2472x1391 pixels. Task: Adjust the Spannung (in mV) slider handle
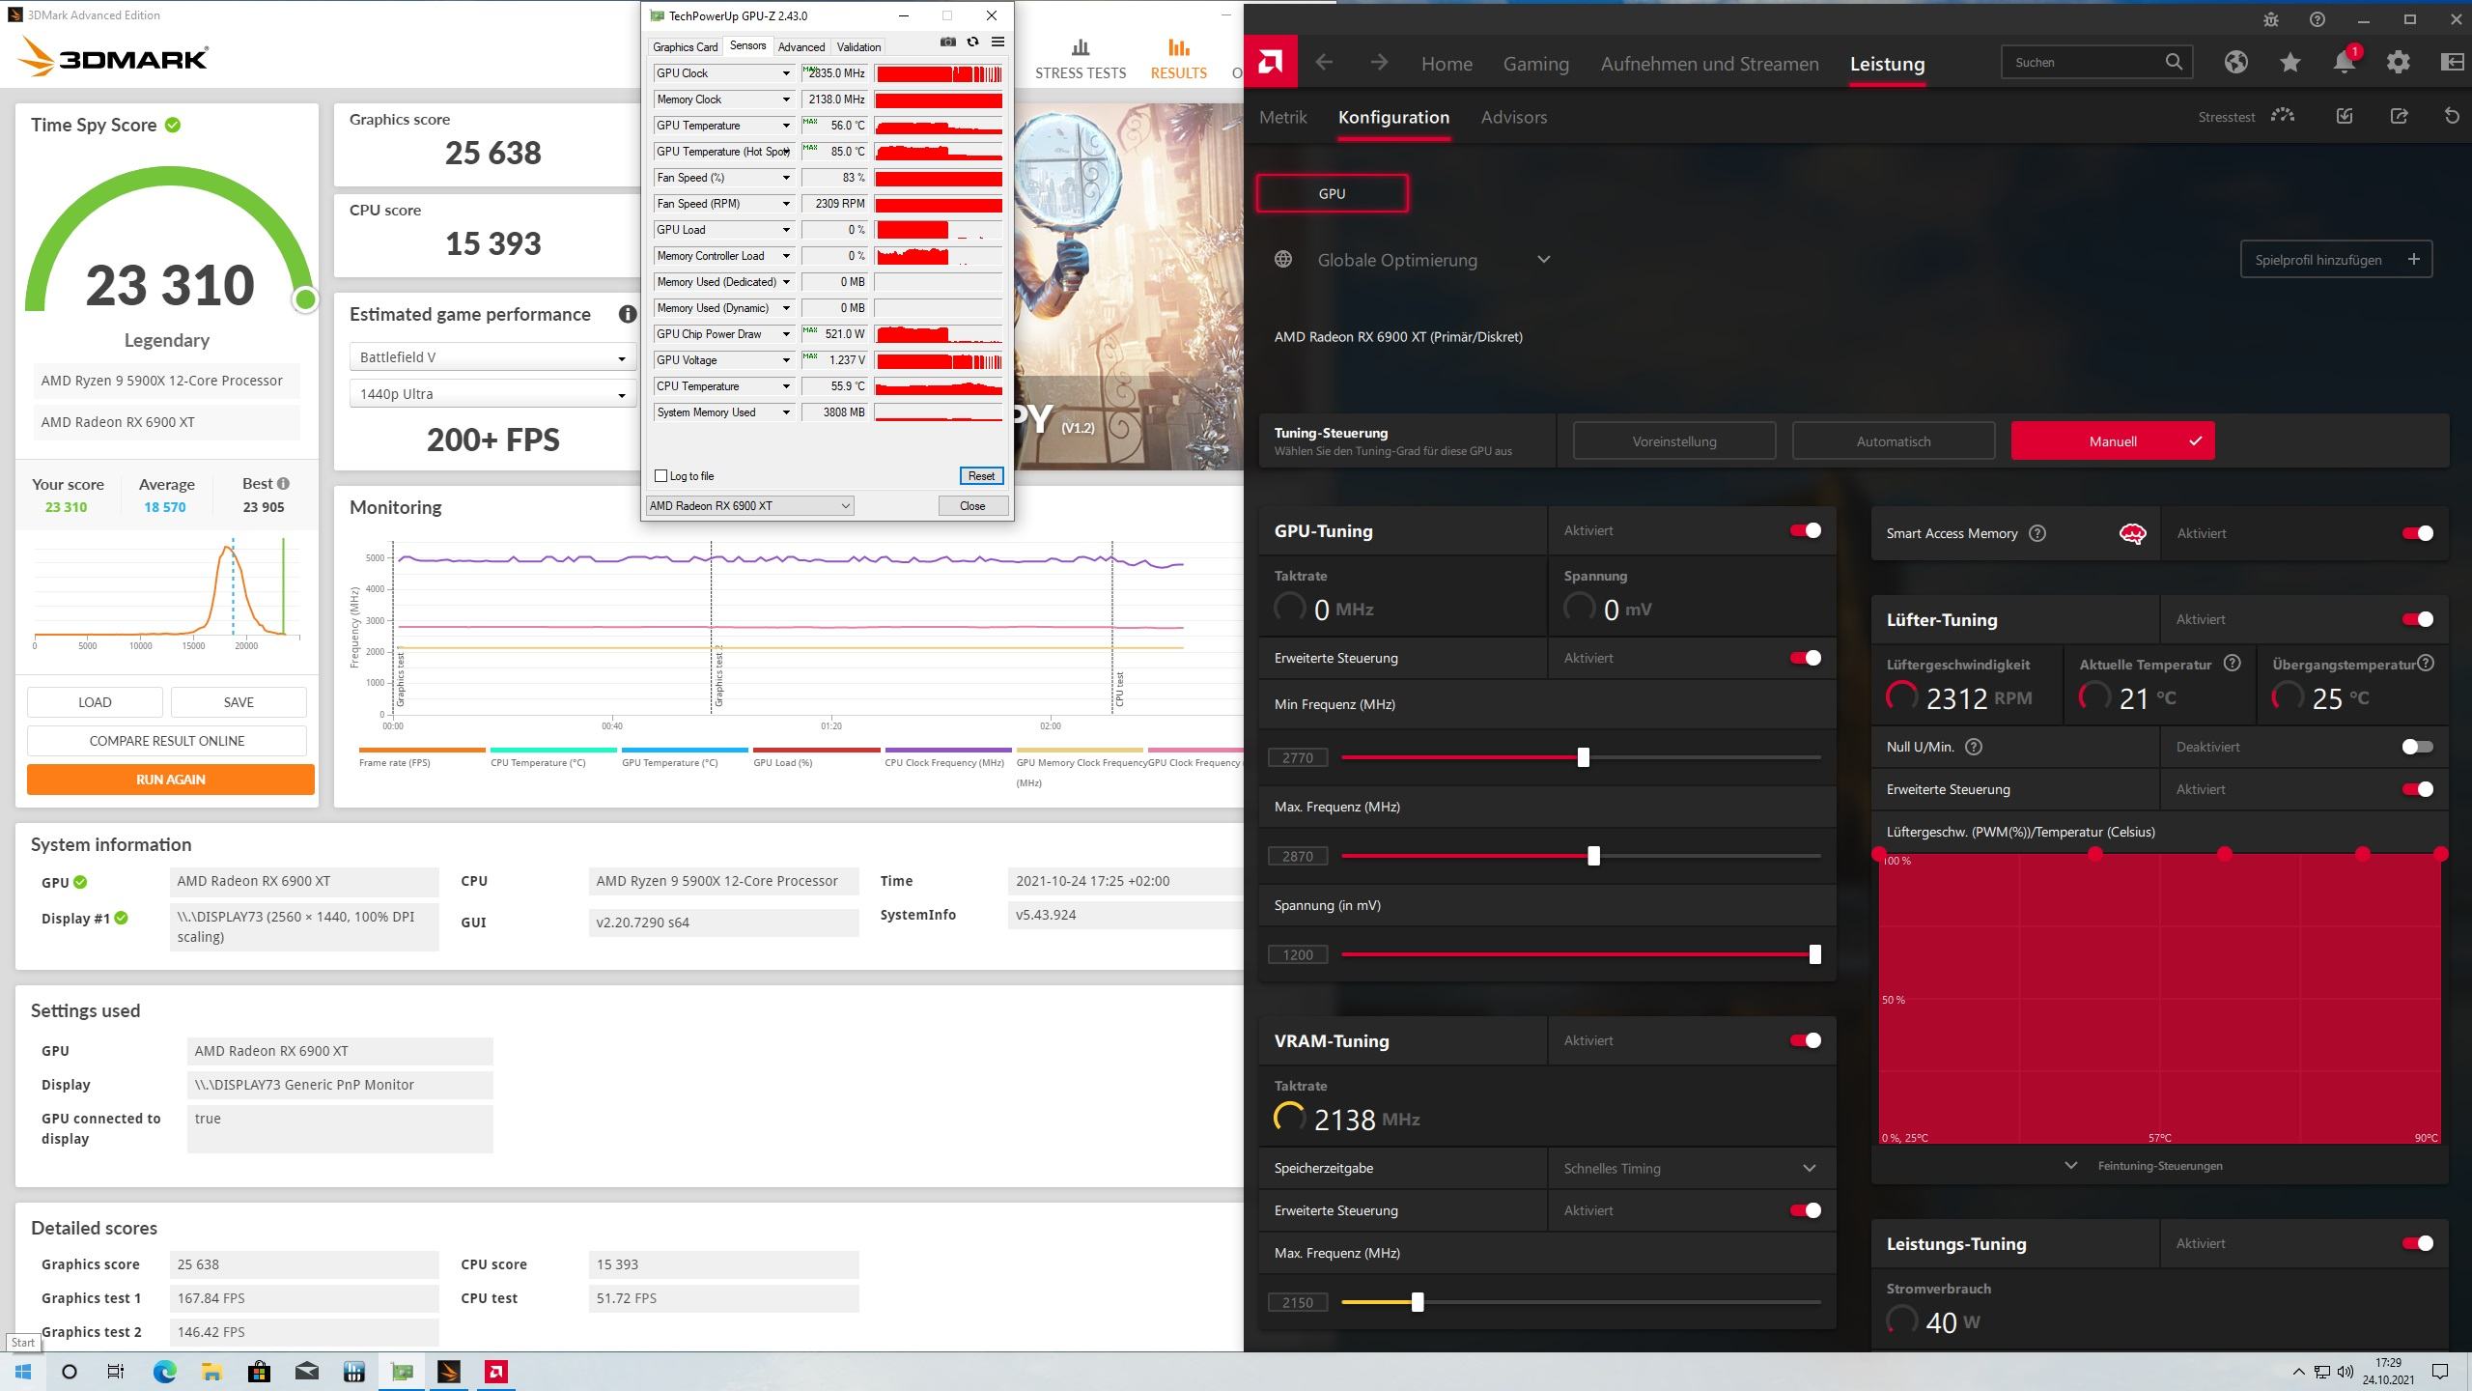(1815, 954)
